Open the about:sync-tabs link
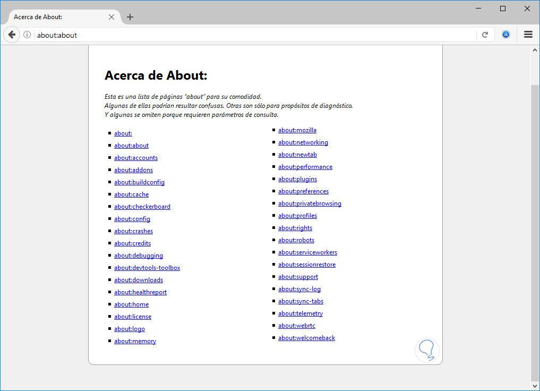Image resolution: width=540 pixels, height=391 pixels. tap(301, 301)
